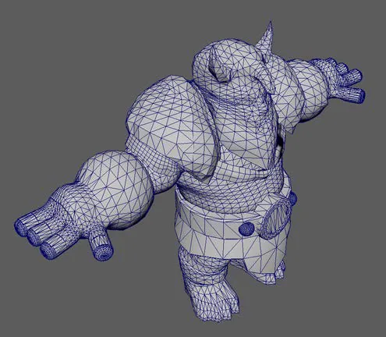Select the round stud on the belt front
The width and height of the screenshot is (386, 337).
click(x=246, y=229)
